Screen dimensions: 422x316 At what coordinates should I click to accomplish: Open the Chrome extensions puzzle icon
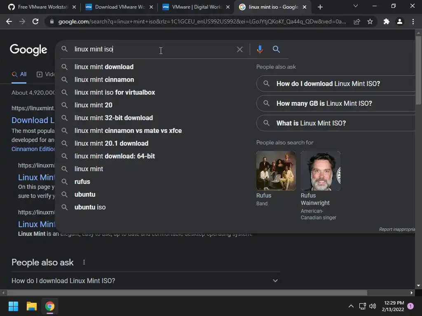(x=387, y=21)
